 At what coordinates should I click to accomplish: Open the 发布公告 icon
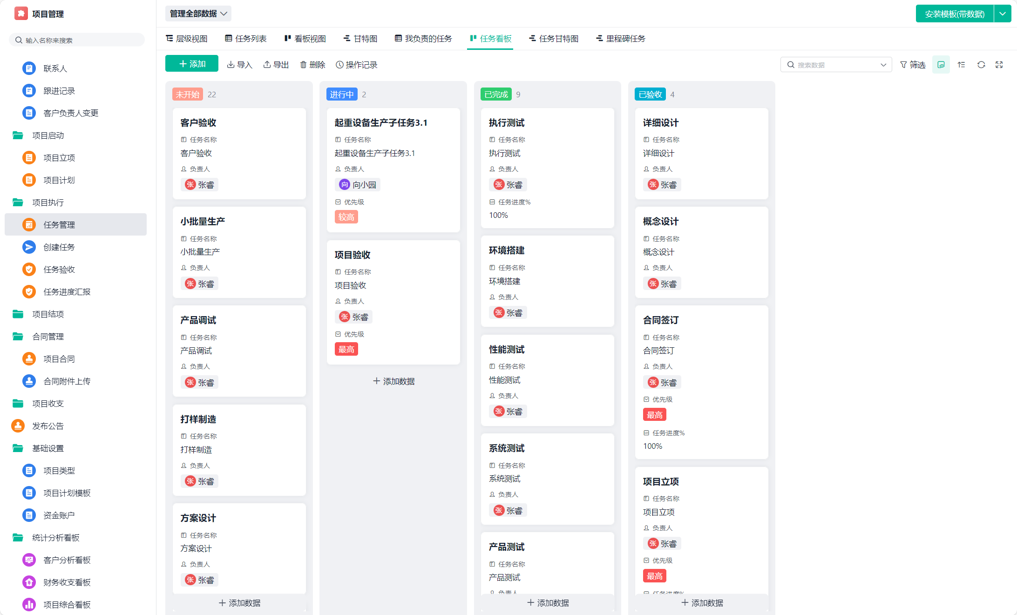18,426
